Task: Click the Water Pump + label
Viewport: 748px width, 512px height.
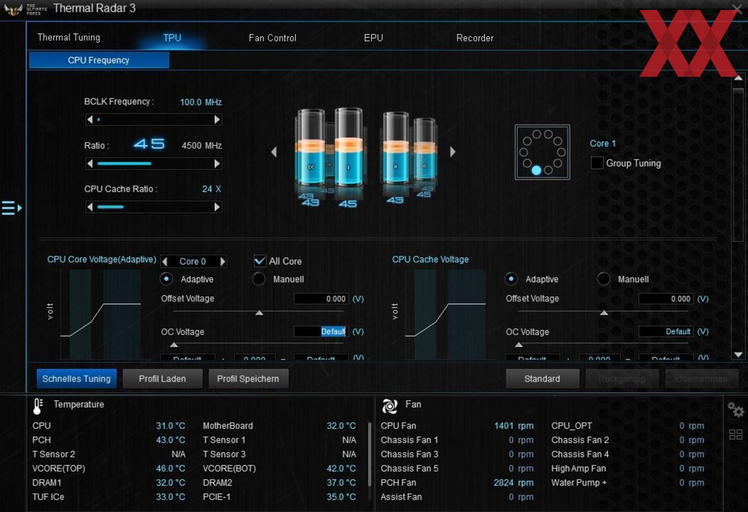Action: (x=579, y=482)
